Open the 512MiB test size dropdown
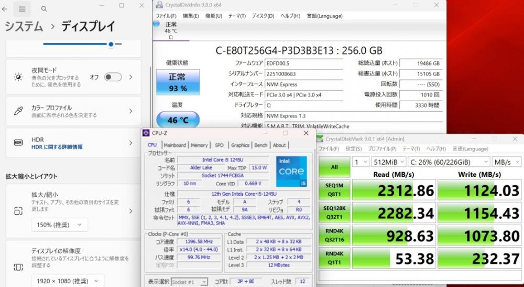The height and width of the screenshot is (287, 524). pyautogui.click(x=389, y=162)
